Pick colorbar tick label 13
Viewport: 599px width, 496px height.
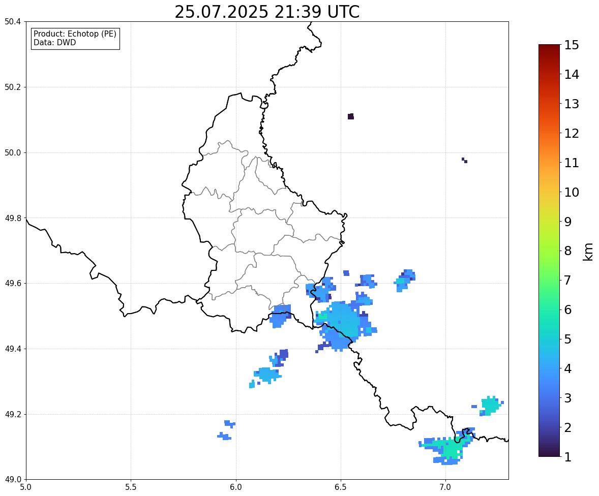(572, 104)
